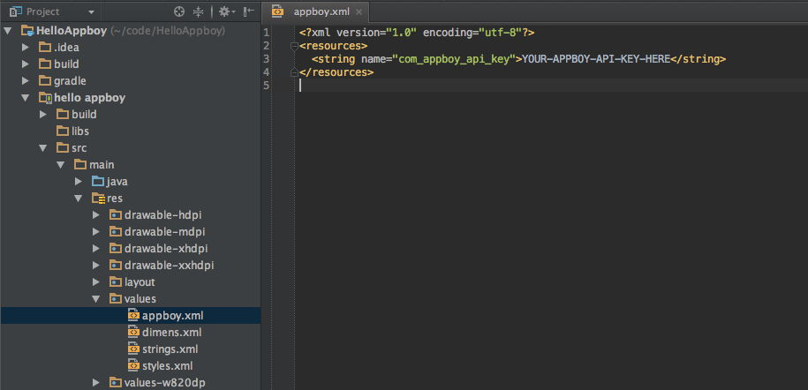This screenshot has height=390, width=808.
Task: Select dimens.xml in the project tree
Action: [x=171, y=333]
